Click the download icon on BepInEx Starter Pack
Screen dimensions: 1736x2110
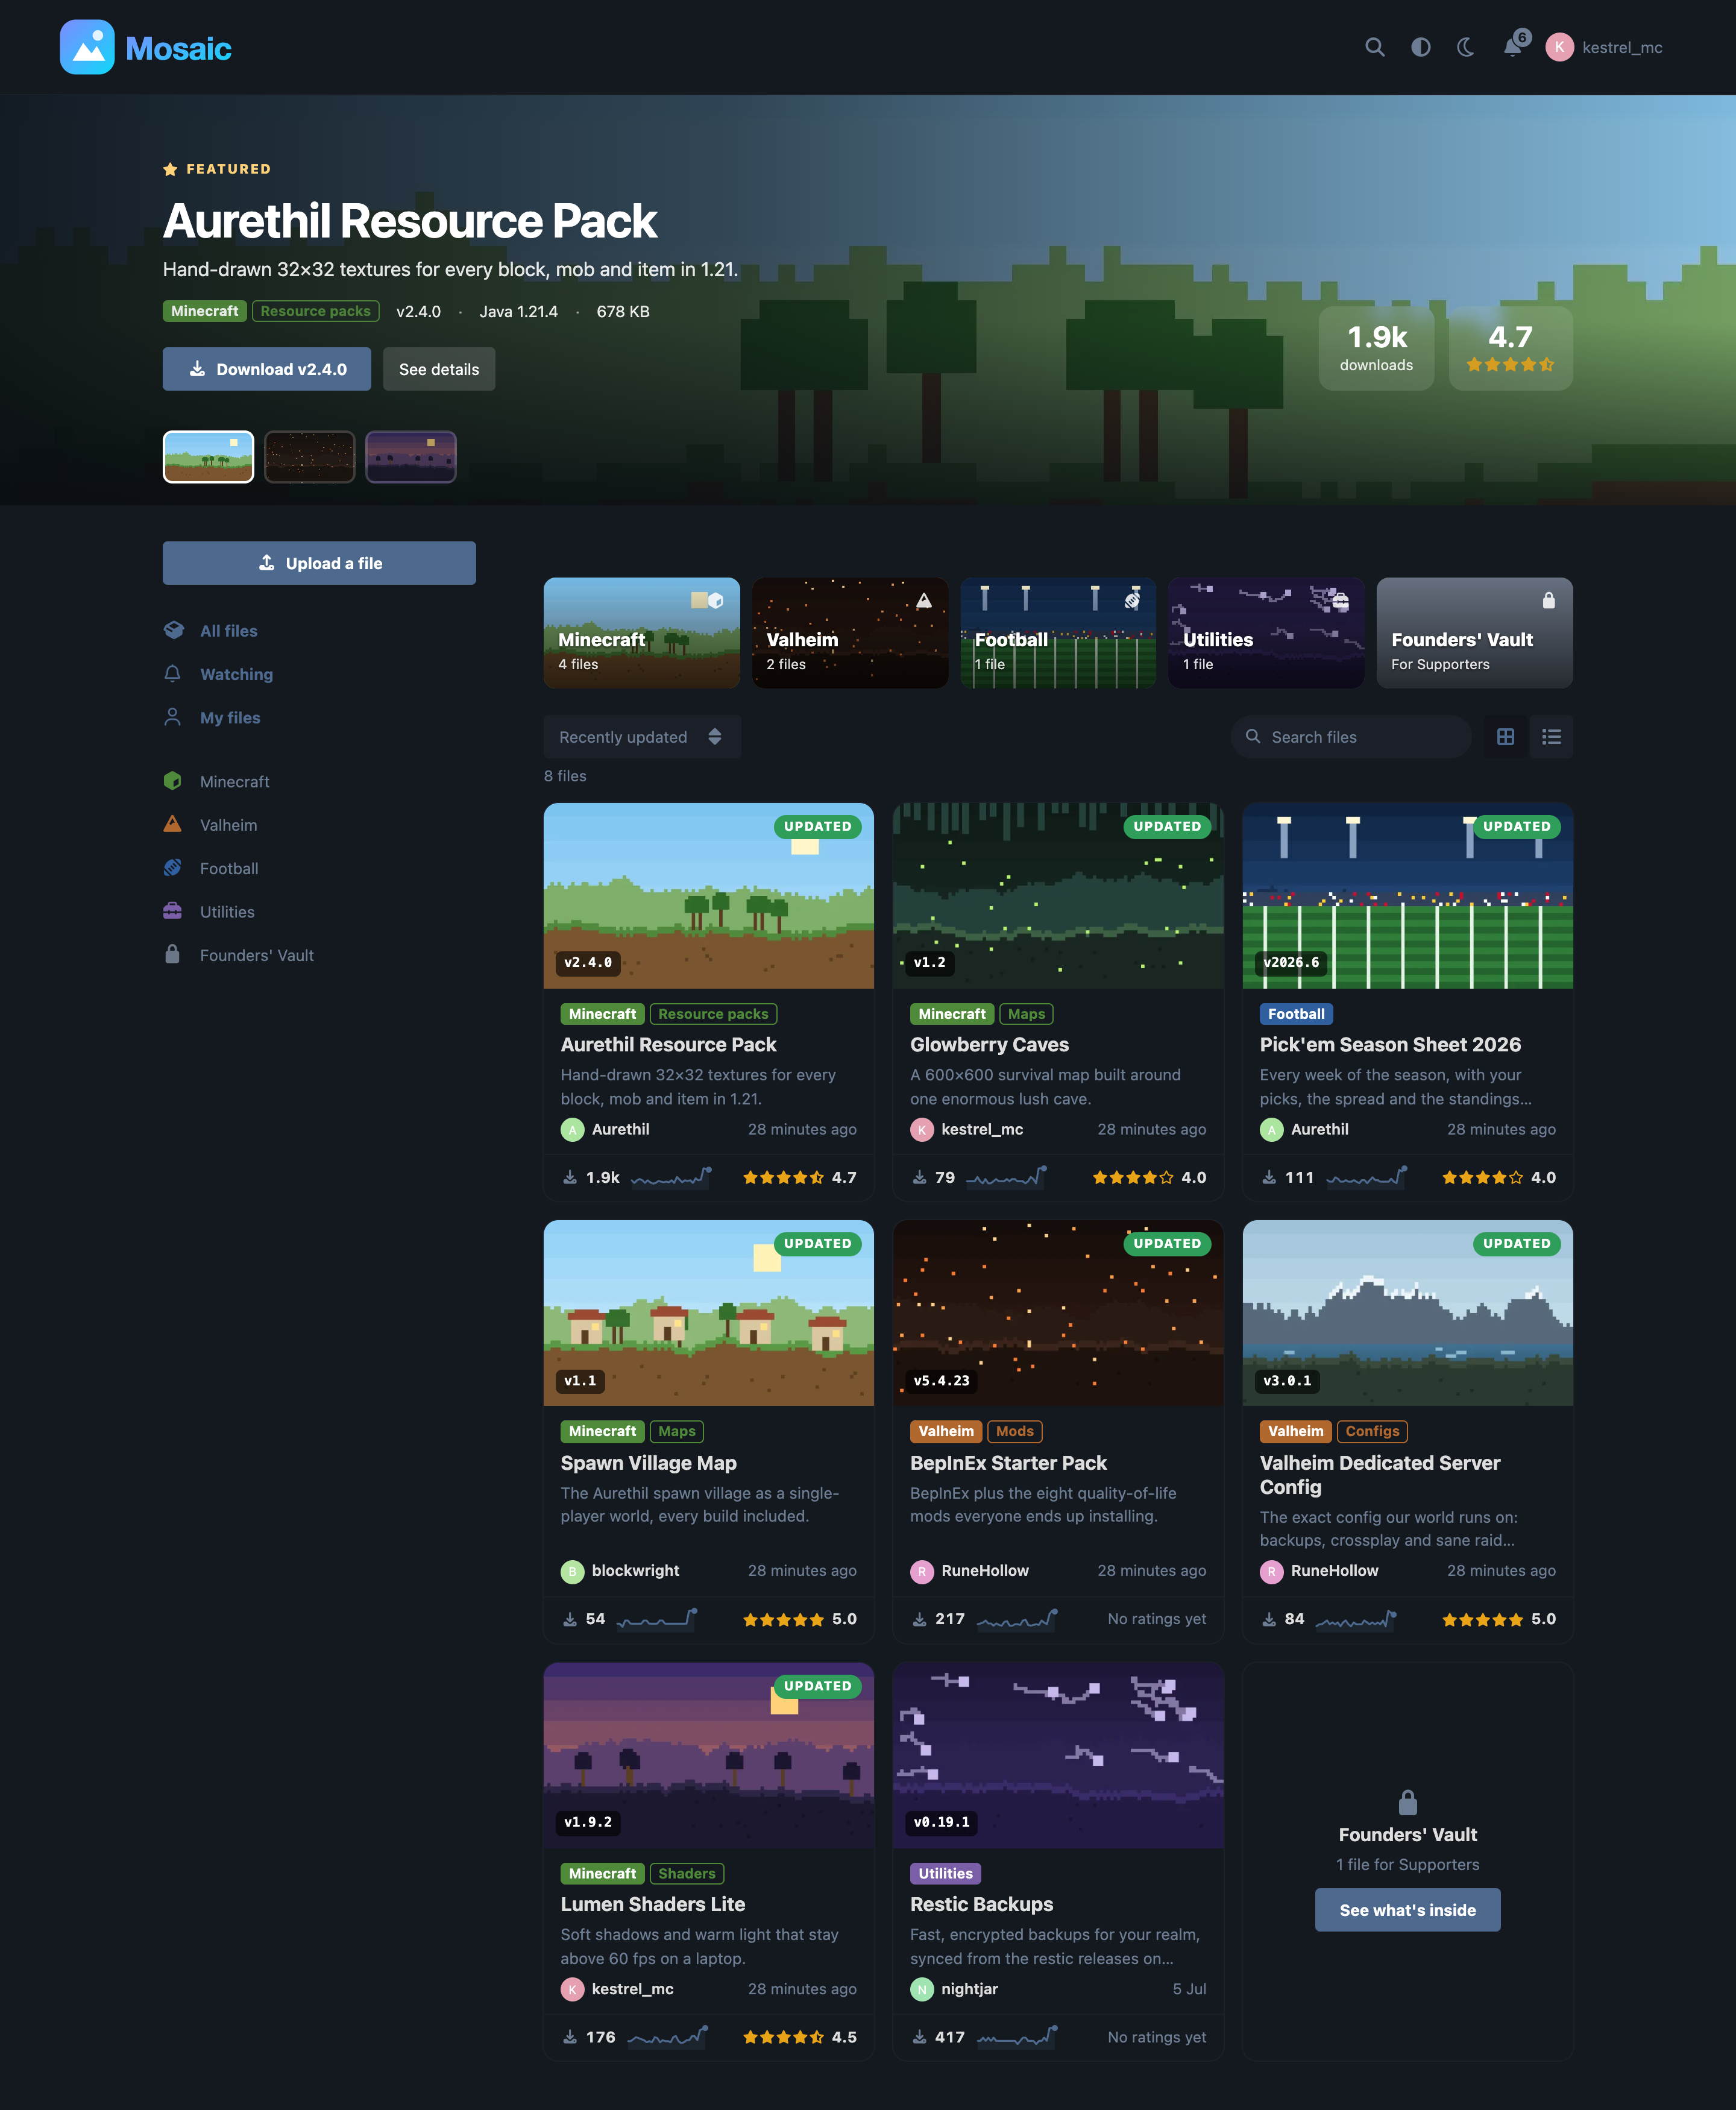coord(919,1619)
